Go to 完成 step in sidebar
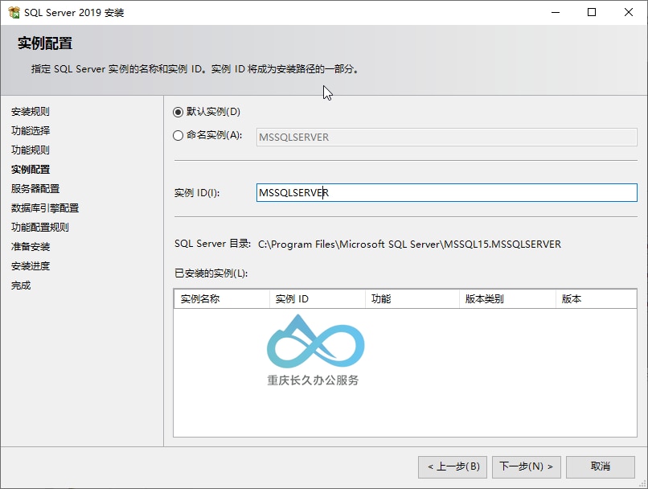 [21, 286]
